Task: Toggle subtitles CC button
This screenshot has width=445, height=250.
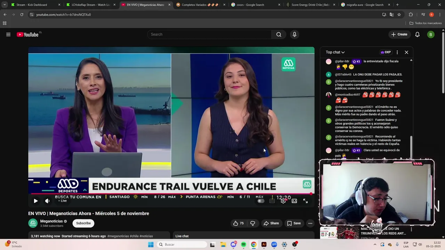Action: click(x=272, y=201)
